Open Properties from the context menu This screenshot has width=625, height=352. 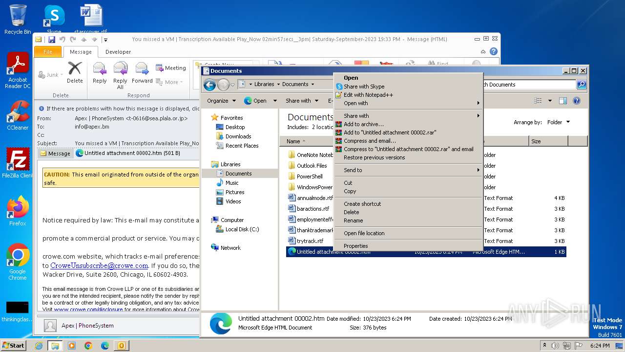[408, 246]
